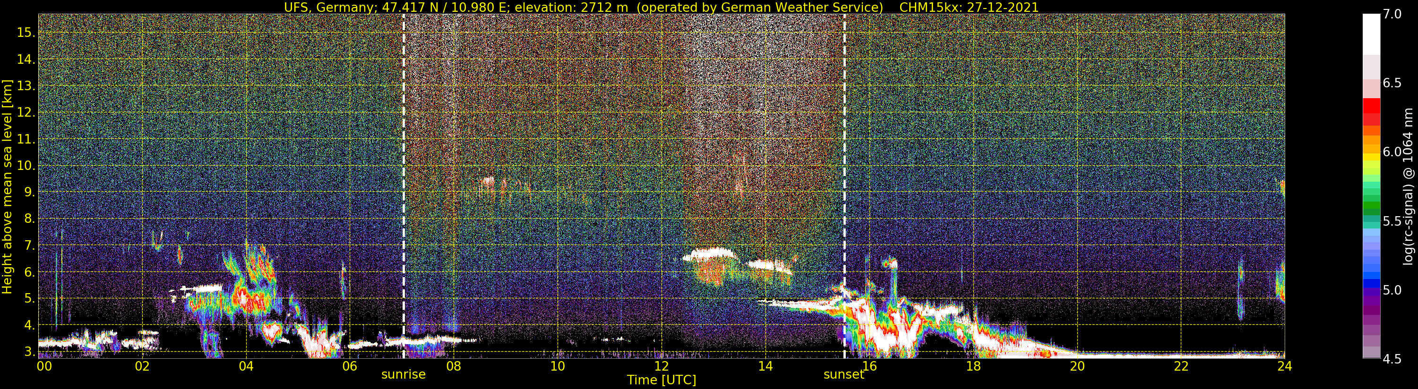This screenshot has width=1418, height=389.
Task: Click the height tick '6.'
Action: tap(29, 272)
